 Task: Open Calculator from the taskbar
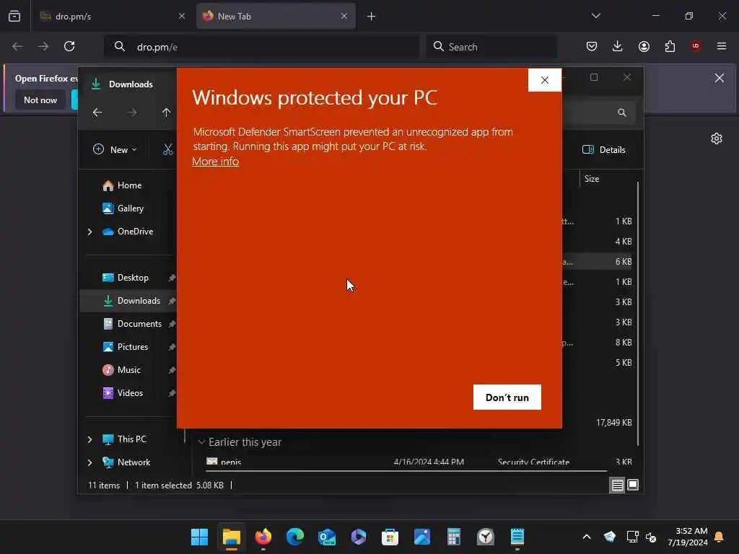(454, 537)
